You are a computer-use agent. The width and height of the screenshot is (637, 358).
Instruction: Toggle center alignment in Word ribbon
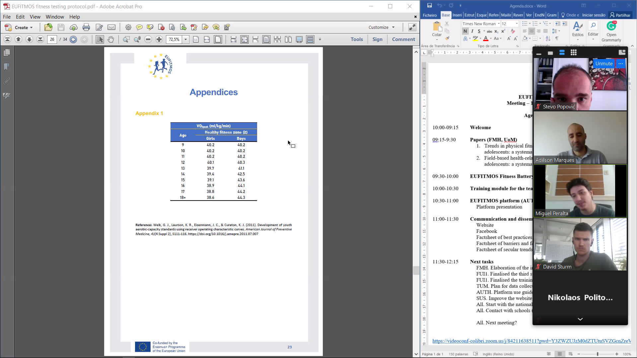[x=531, y=31]
